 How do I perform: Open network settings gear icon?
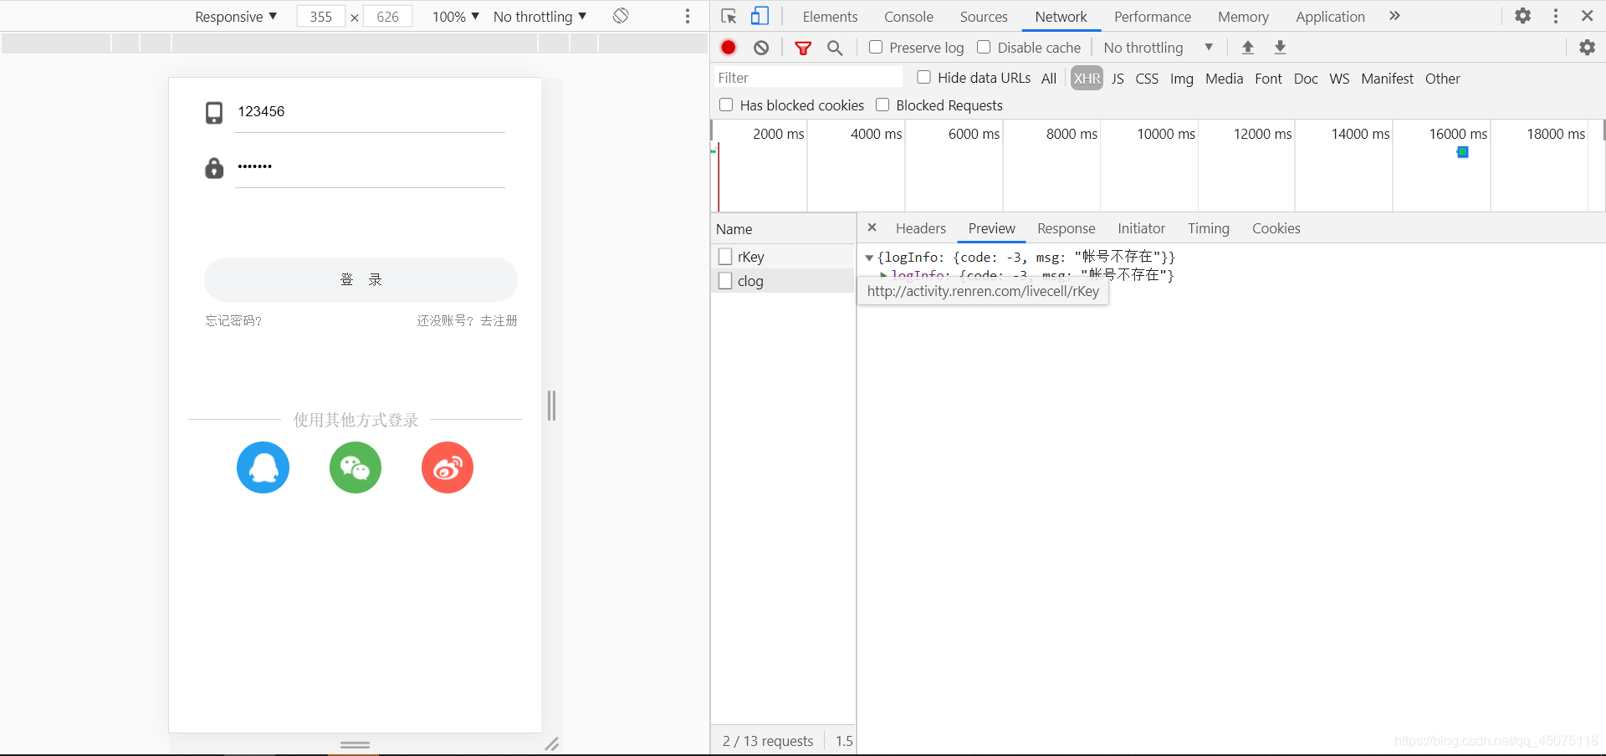point(1587,48)
